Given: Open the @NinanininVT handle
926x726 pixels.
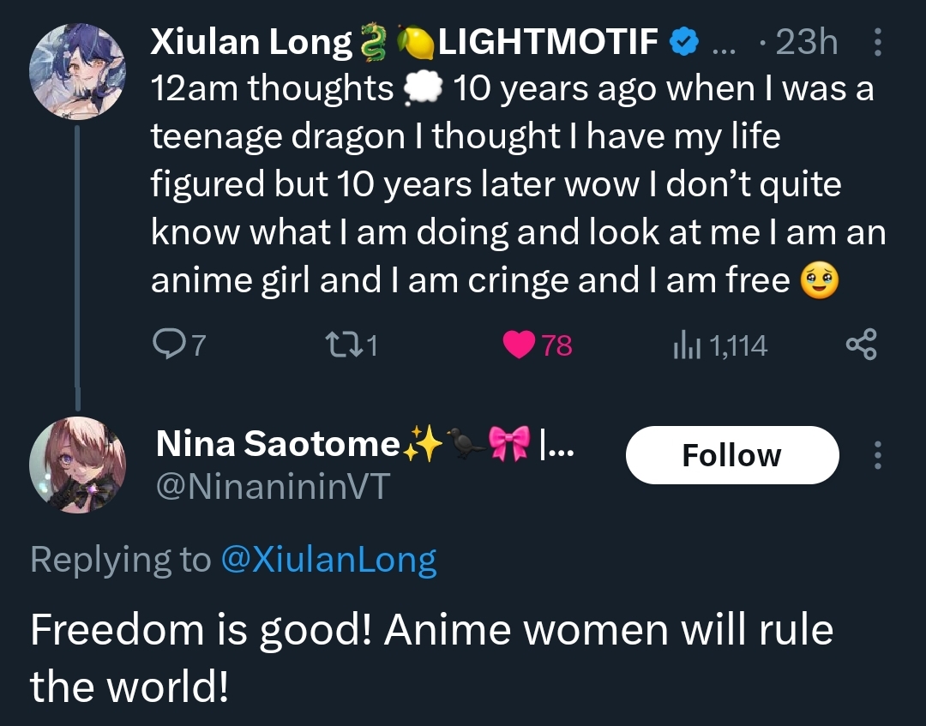Looking at the screenshot, I should [273, 487].
